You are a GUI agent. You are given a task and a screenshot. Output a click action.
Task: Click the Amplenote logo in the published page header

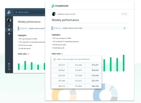[60, 6]
